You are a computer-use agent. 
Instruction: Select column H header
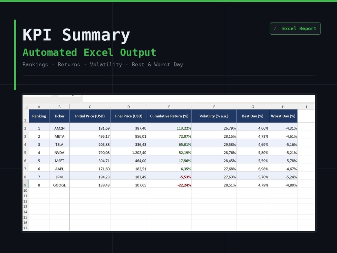tap(283, 107)
